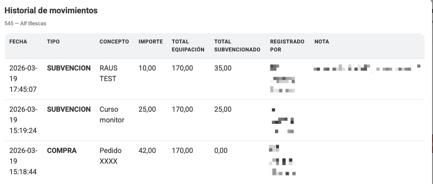Select the 35,00 subvencionado value
The image size is (433, 184).
pyautogui.click(x=223, y=68)
